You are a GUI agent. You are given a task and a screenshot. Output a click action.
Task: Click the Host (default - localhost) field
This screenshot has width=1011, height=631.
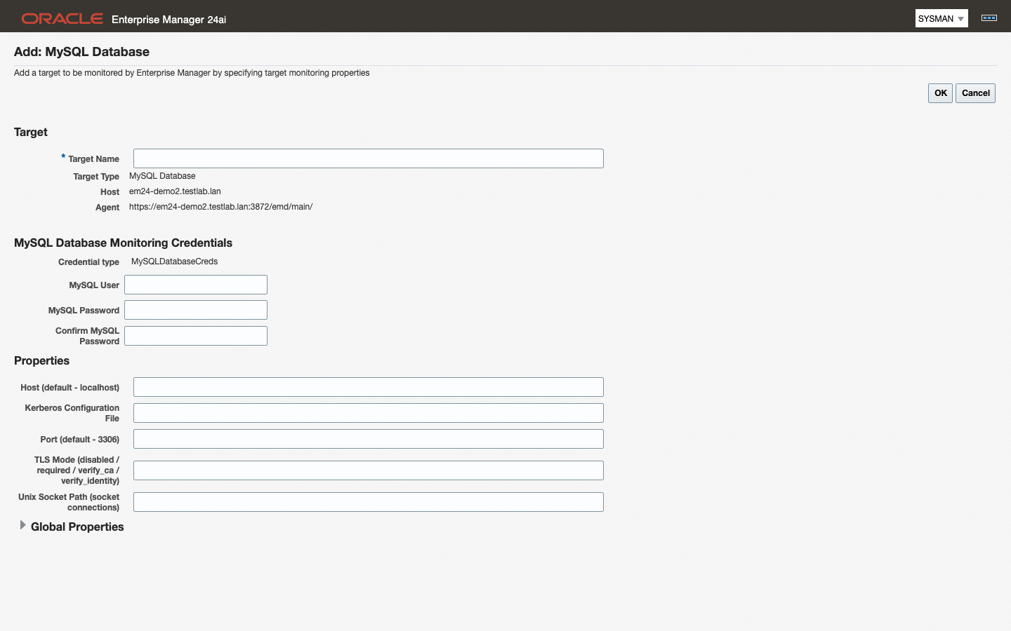point(369,387)
